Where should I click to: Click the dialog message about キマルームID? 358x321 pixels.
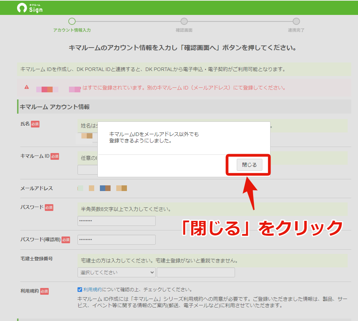point(154,137)
